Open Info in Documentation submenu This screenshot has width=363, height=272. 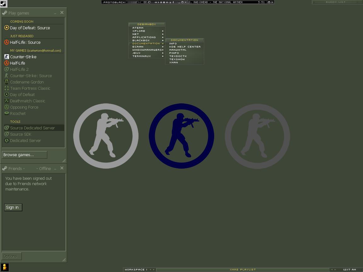(185, 43)
